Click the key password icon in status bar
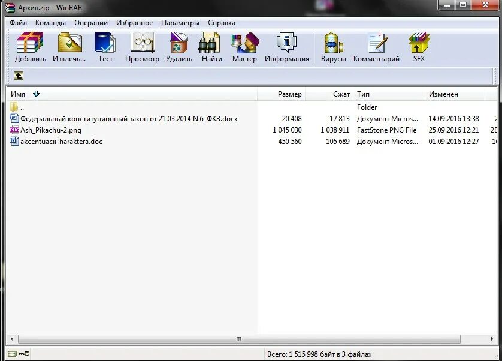Viewport: 502px width, 361px height. 24,354
